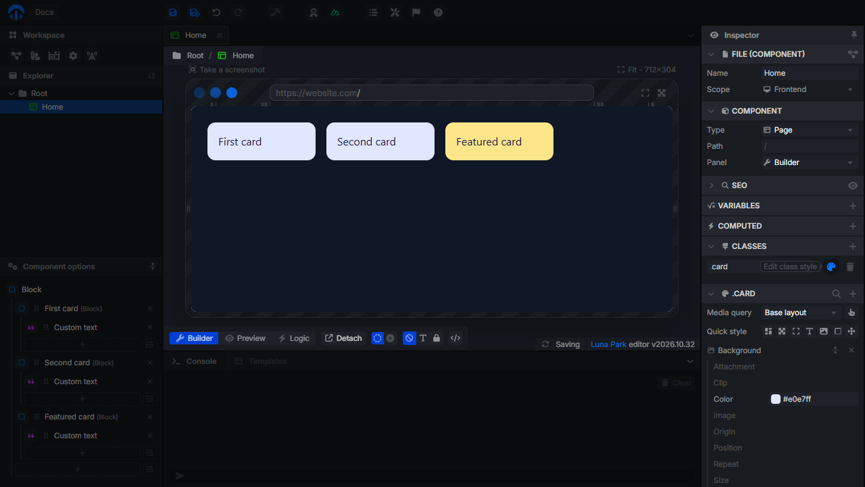This screenshot has width=865, height=487.
Task: Click the blue palette Edit class style icon
Action: click(x=831, y=266)
